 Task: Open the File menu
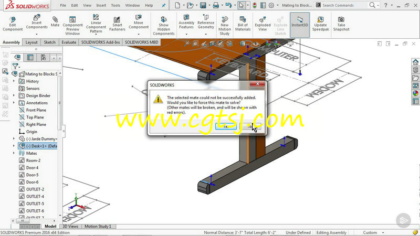[63, 5]
